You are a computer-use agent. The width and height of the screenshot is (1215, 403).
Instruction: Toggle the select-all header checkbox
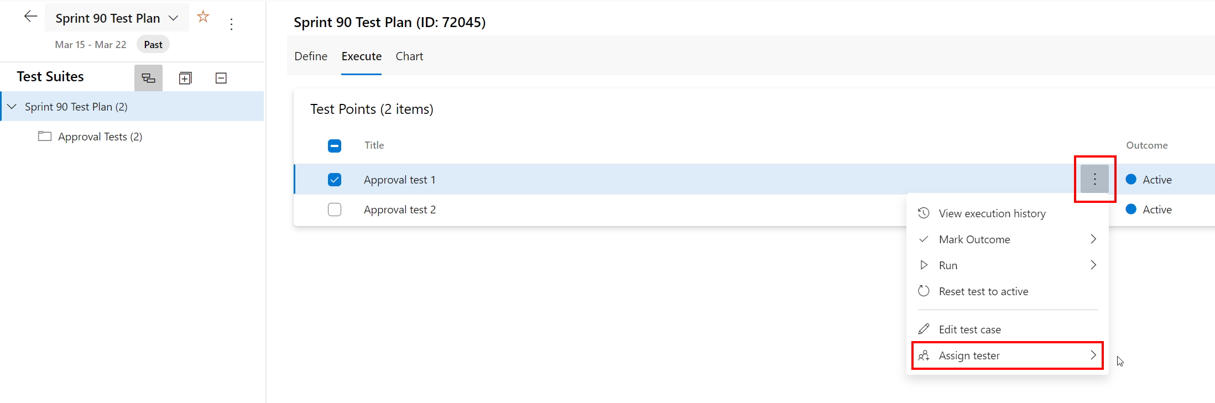[335, 145]
